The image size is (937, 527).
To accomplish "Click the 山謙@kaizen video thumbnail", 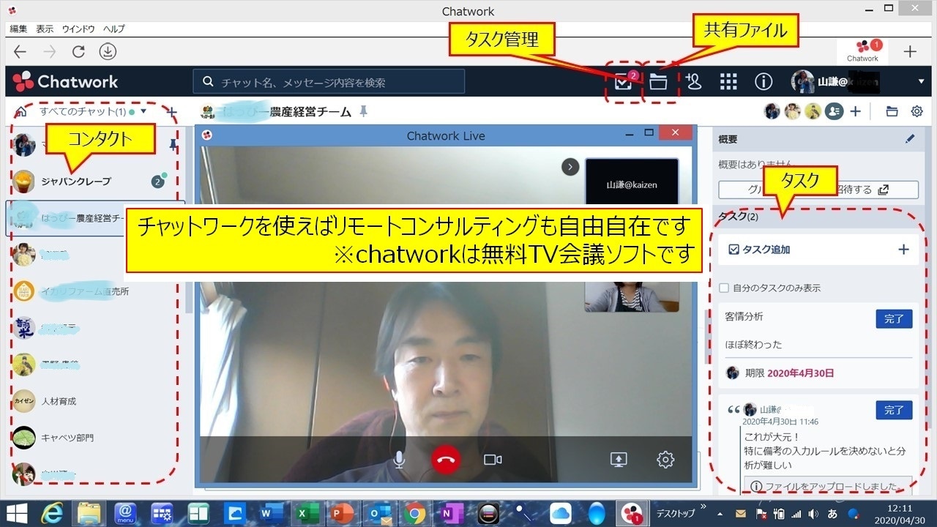I will [x=632, y=184].
